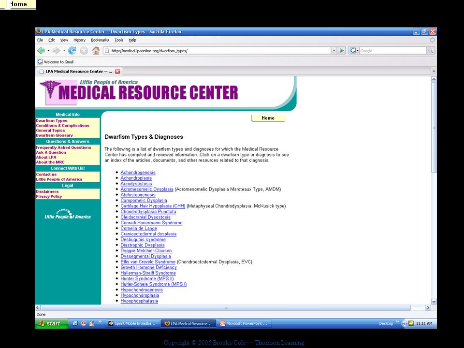
Task: Open Growth Hormone Deficiency link
Action: point(148,267)
